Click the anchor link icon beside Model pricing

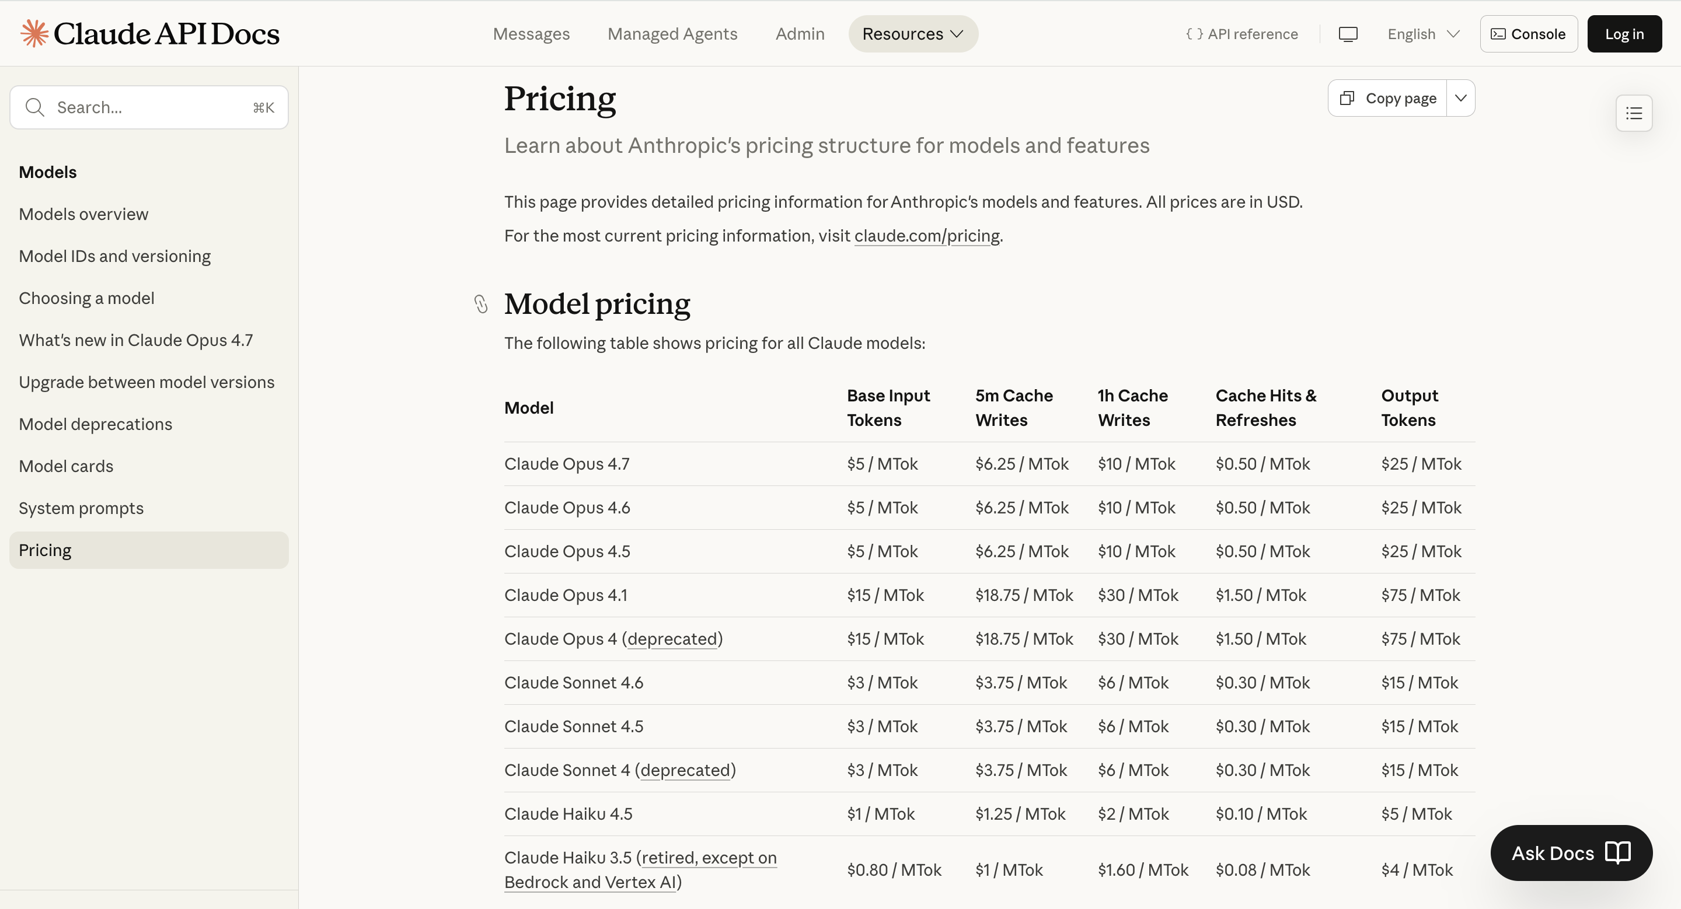tap(481, 304)
